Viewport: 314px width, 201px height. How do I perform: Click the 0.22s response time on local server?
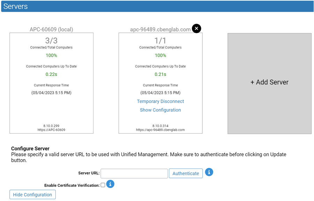51,74
